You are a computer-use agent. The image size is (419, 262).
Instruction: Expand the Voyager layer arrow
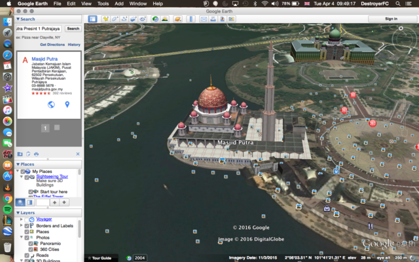(x=22, y=219)
